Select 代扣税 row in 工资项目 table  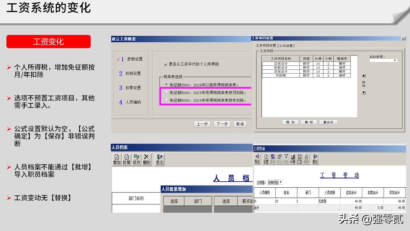click(306, 75)
